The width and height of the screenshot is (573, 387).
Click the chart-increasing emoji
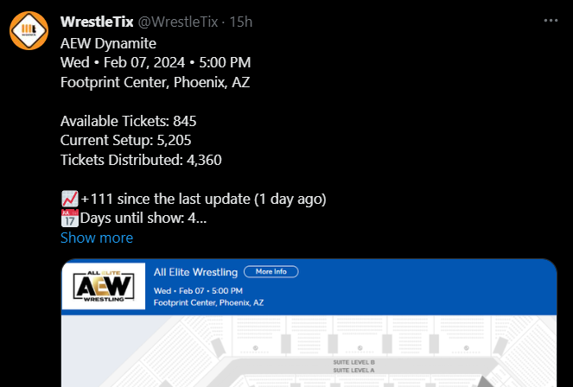70,199
